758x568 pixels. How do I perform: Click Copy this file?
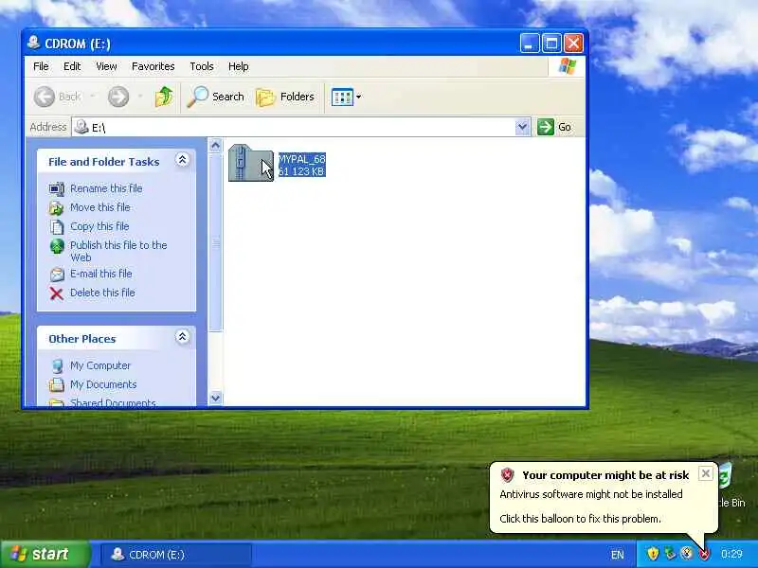tap(99, 226)
